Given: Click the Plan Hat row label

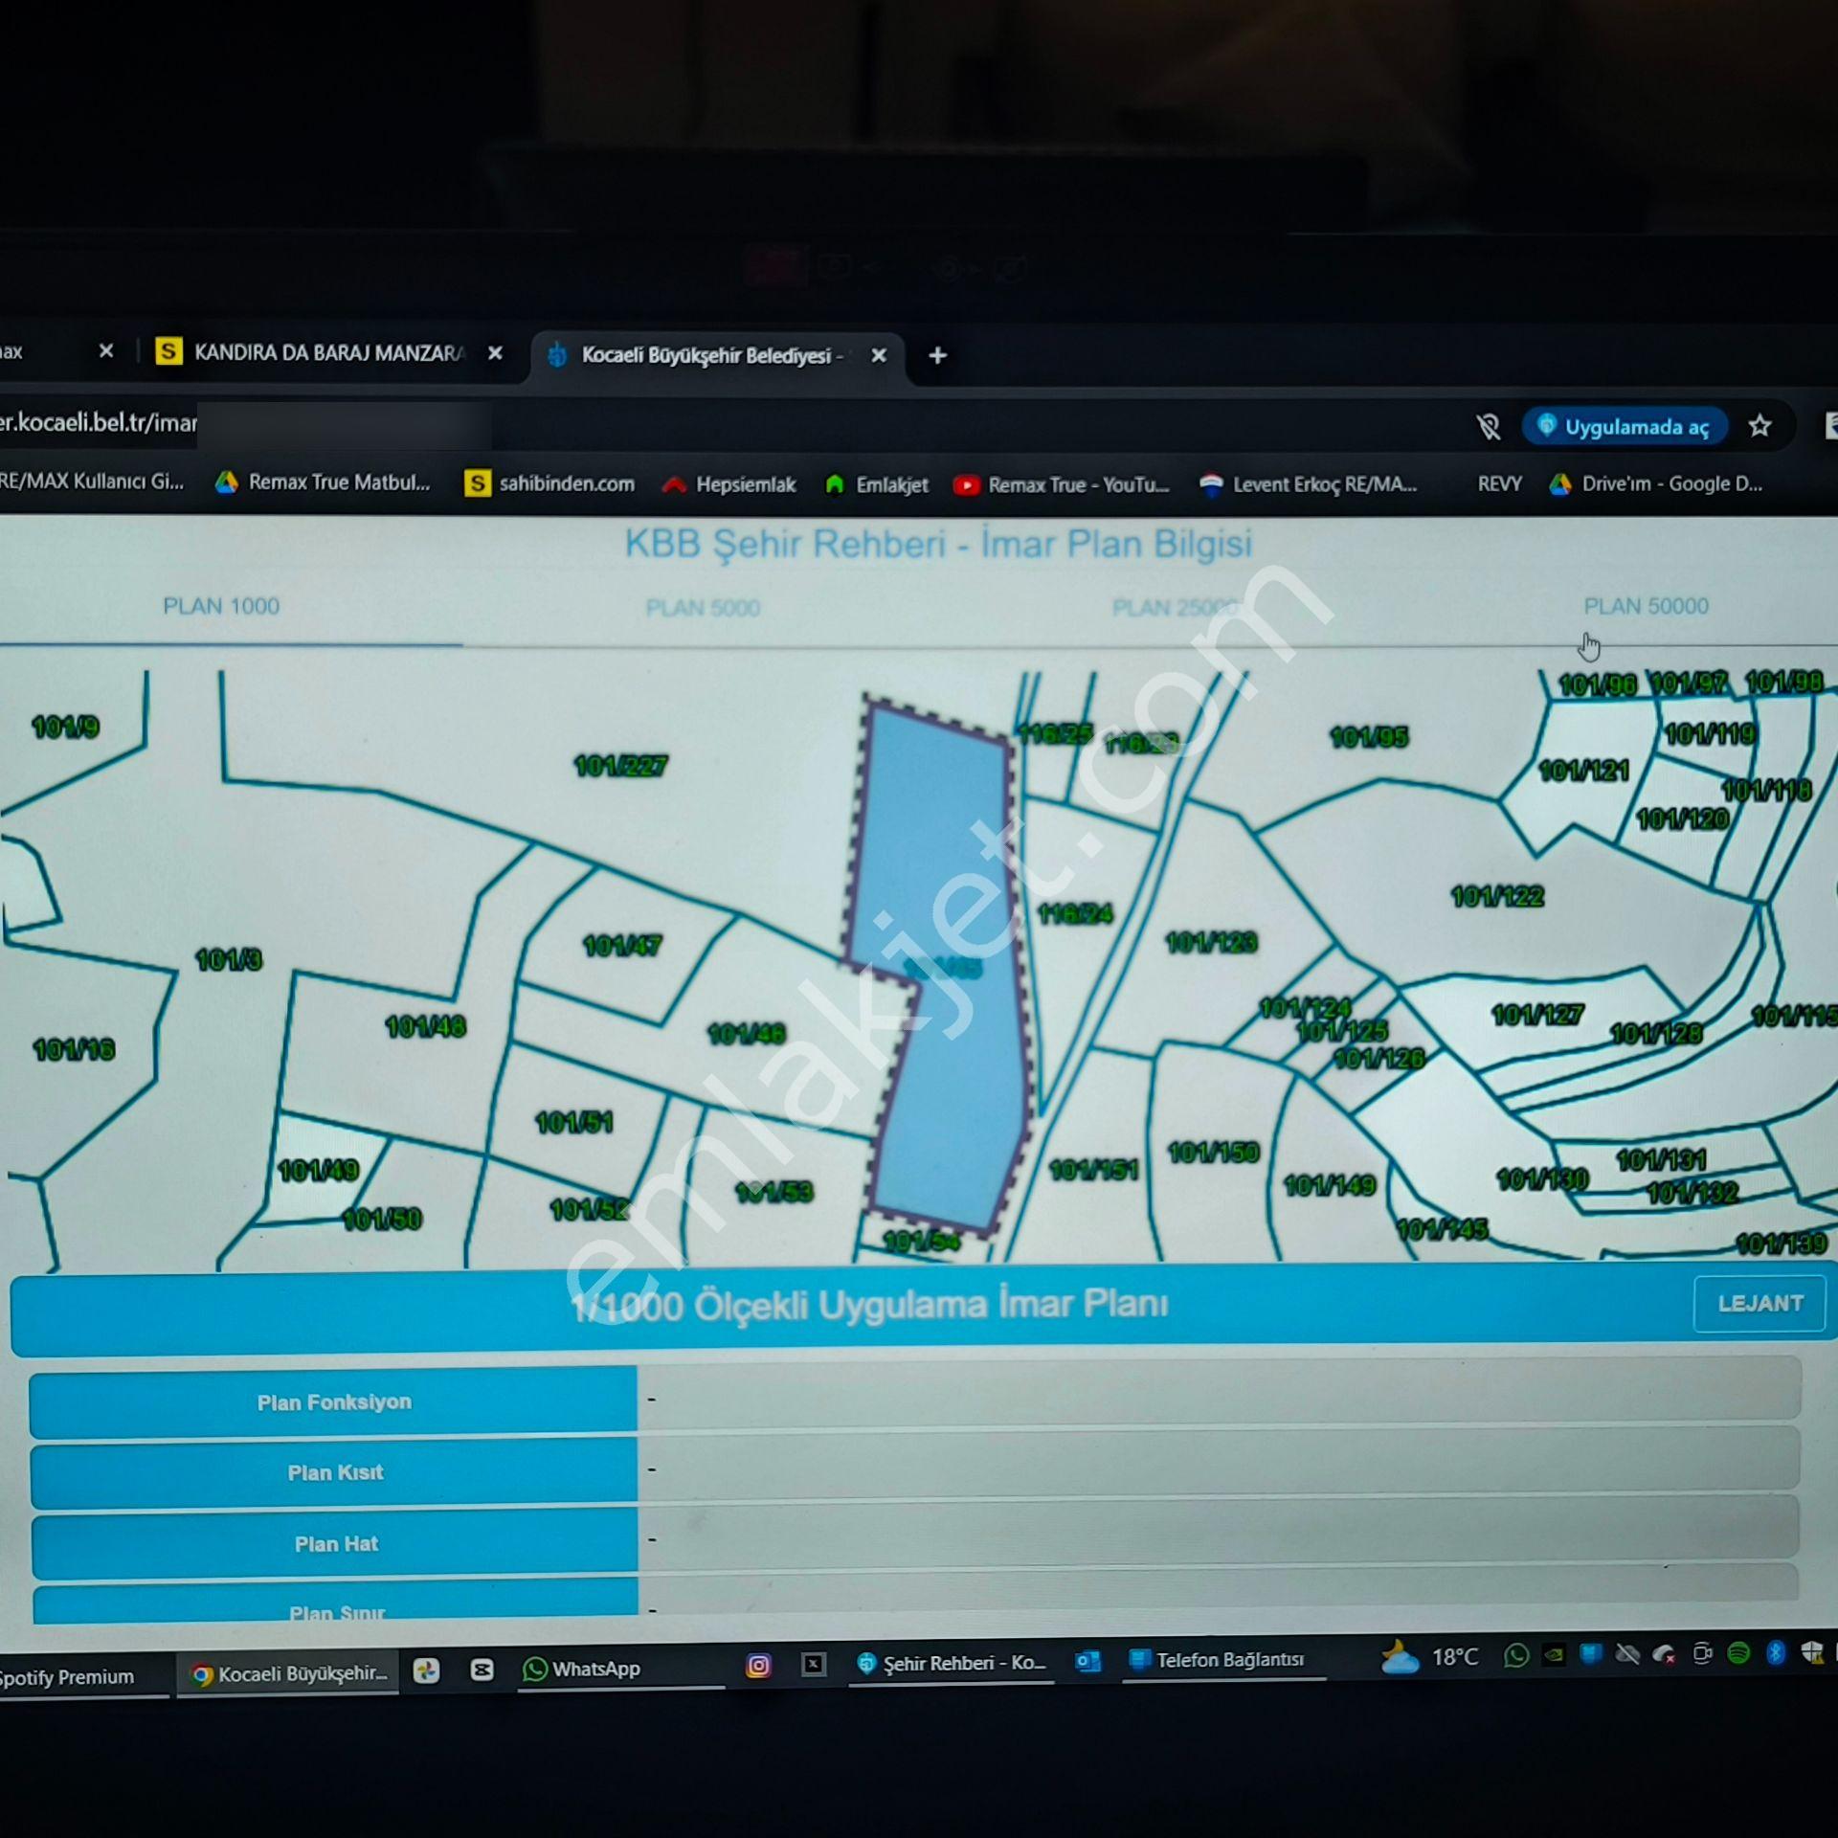Looking at the screenshot, I should [x=336, y=1544].
